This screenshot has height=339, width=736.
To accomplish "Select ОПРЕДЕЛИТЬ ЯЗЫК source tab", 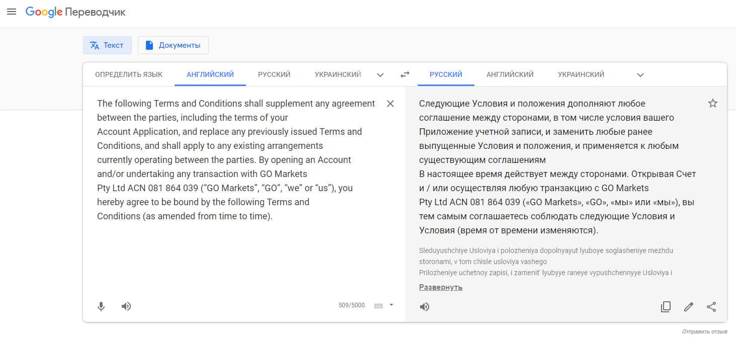I will (129, 74).
